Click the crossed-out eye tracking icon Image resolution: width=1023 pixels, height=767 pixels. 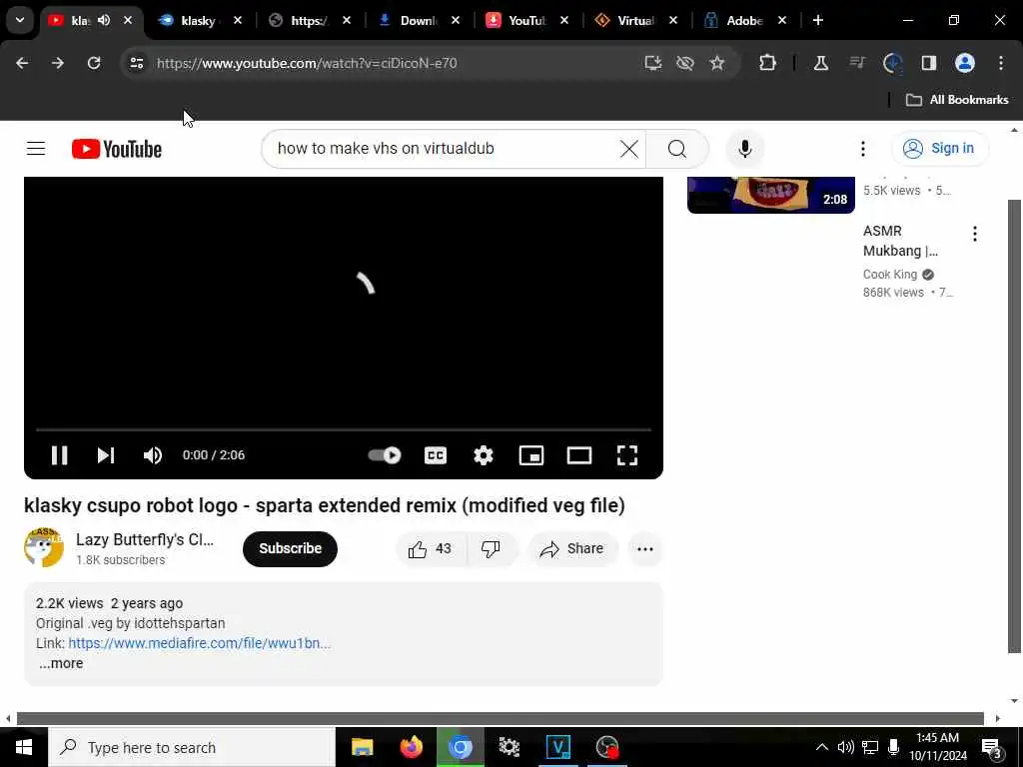click(685, 63)
